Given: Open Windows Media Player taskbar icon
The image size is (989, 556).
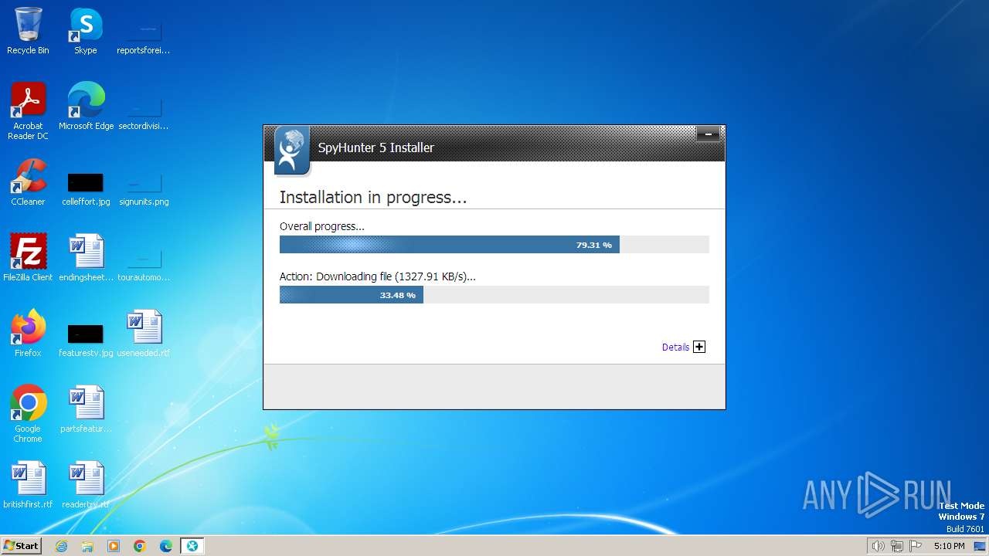Looking at the screenshot, I should (114, 546).
